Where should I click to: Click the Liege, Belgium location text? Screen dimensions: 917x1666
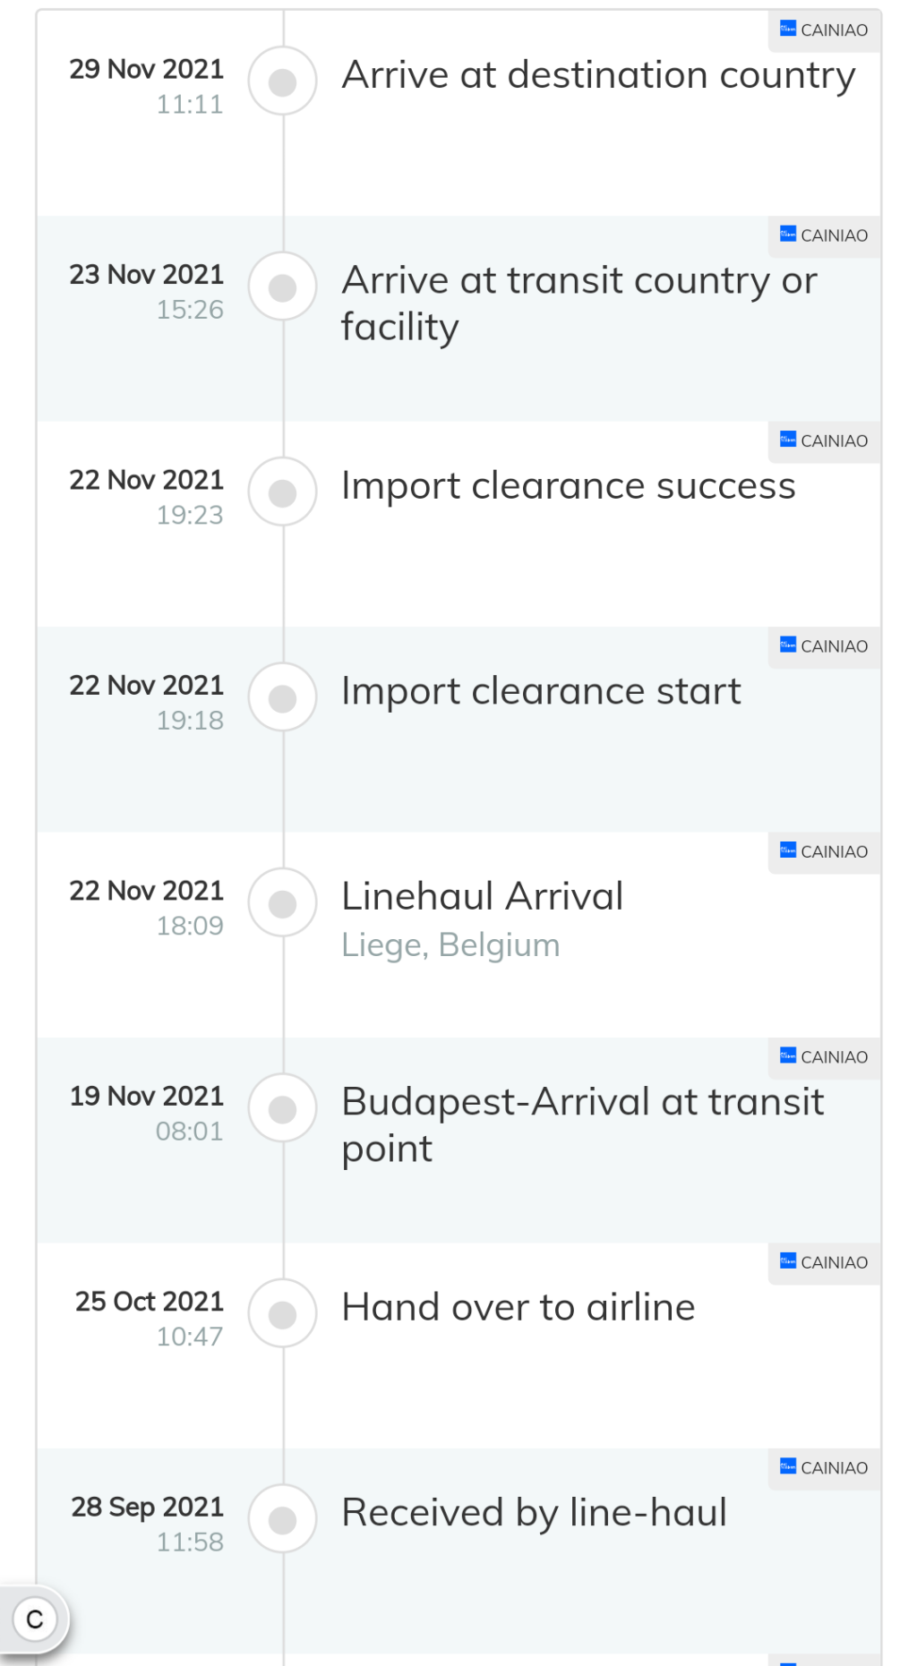tap(450, 945)
